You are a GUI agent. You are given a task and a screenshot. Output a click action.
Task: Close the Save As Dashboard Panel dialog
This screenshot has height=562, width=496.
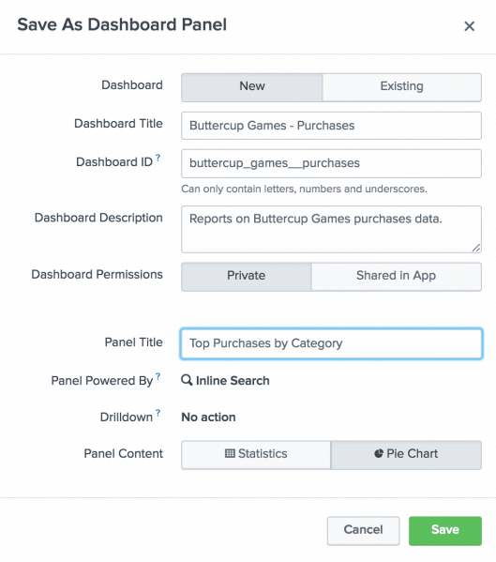(x=469, y=26)
